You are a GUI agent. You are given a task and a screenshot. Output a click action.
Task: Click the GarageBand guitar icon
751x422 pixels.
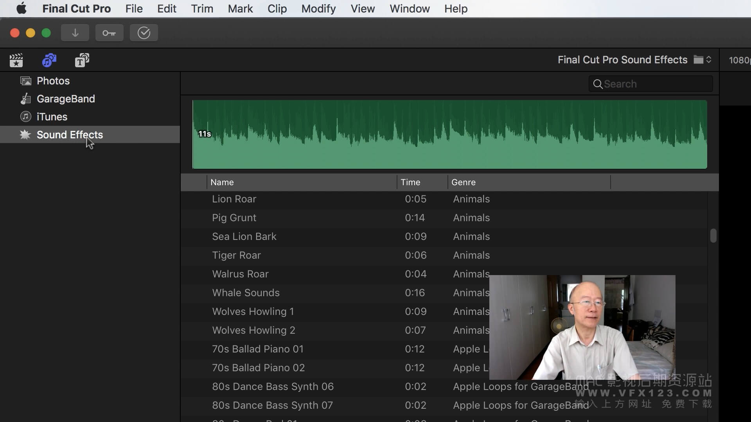click(26, 99)
